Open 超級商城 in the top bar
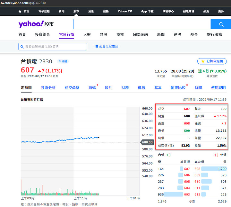This screenshot has height=207, width=231. coord(188,11)
